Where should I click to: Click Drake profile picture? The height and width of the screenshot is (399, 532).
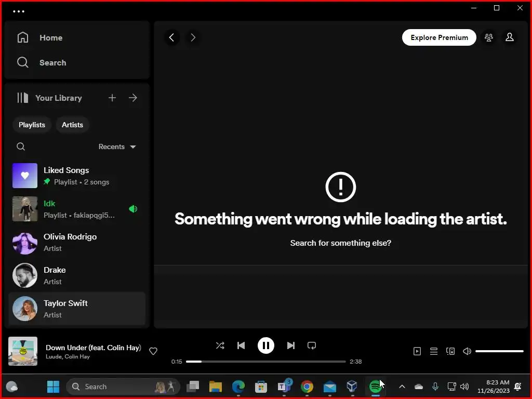[x=25, y=275]
